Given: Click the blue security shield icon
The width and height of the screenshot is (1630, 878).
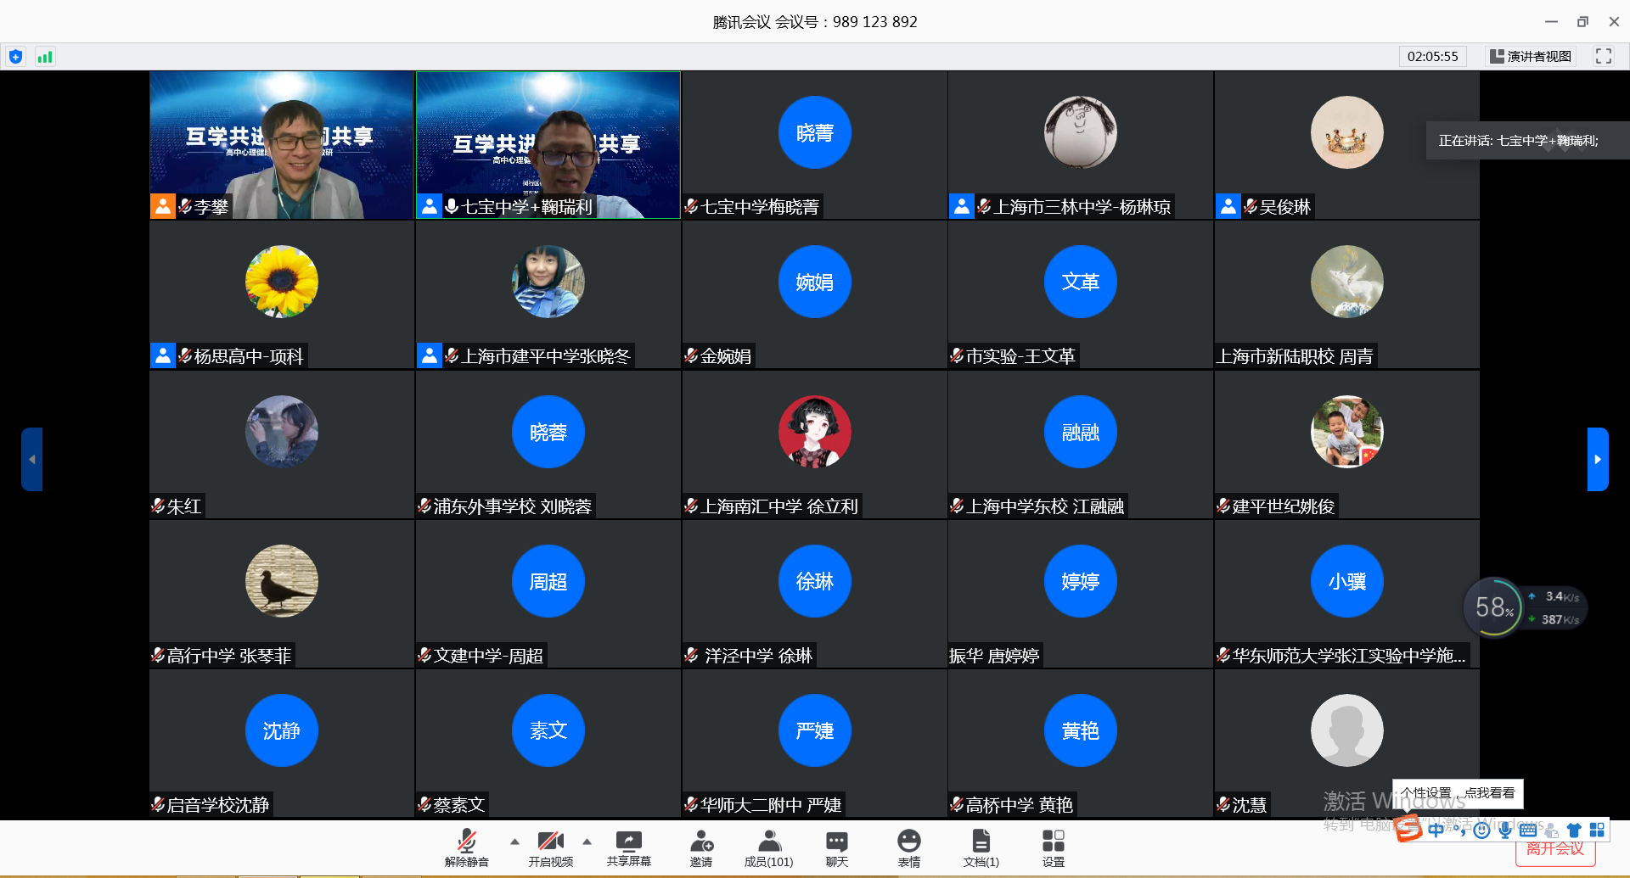Looking at the screenshot, I should 15,57.
